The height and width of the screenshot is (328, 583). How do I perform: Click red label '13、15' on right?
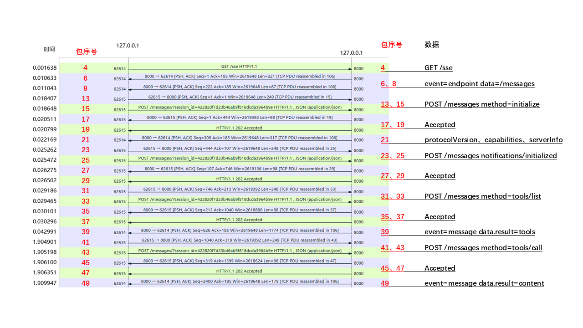pos(393,104)
